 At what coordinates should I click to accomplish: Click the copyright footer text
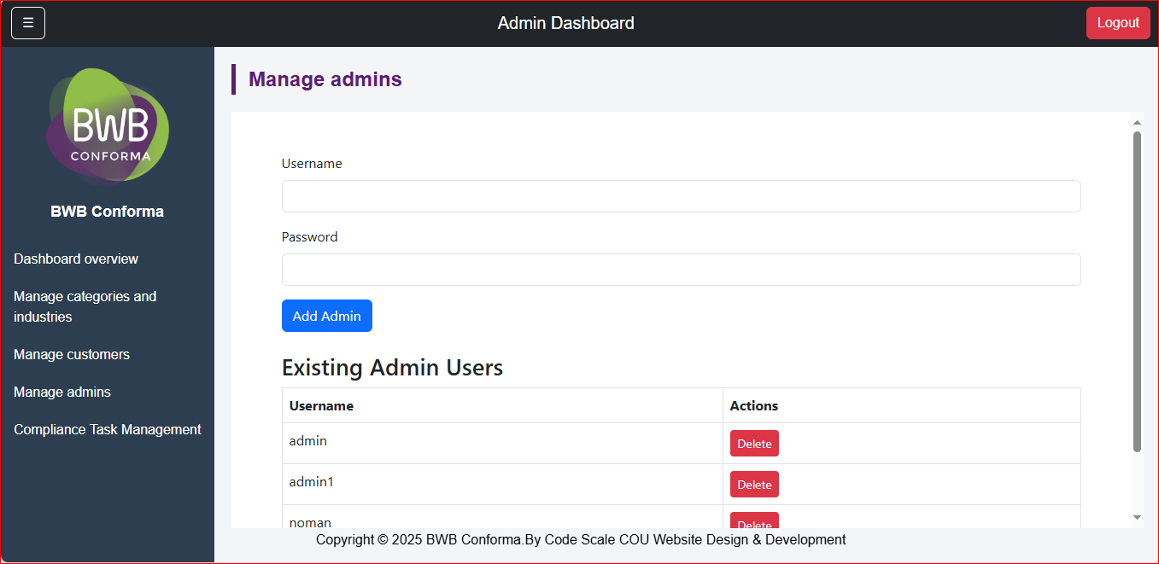(581, 540)
